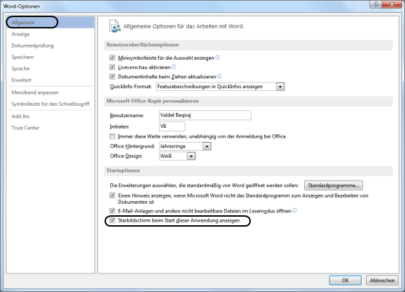Select Anzeige in the sidebar

(21, 34)
